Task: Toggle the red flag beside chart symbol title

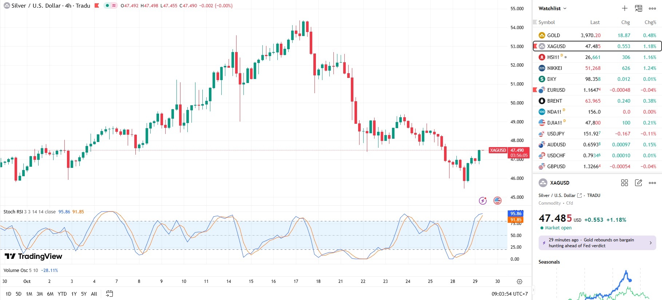Action: (x=97, y=5)
